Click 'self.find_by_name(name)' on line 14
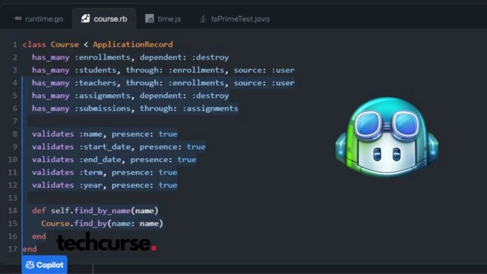487x274 pixels. coord(104,210)
